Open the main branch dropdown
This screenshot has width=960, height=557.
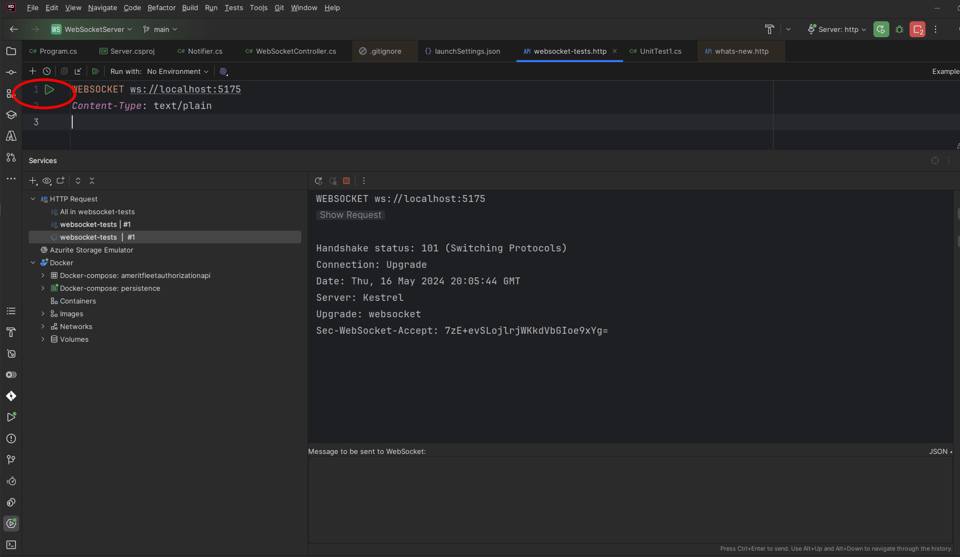click(x=160, y=29)
